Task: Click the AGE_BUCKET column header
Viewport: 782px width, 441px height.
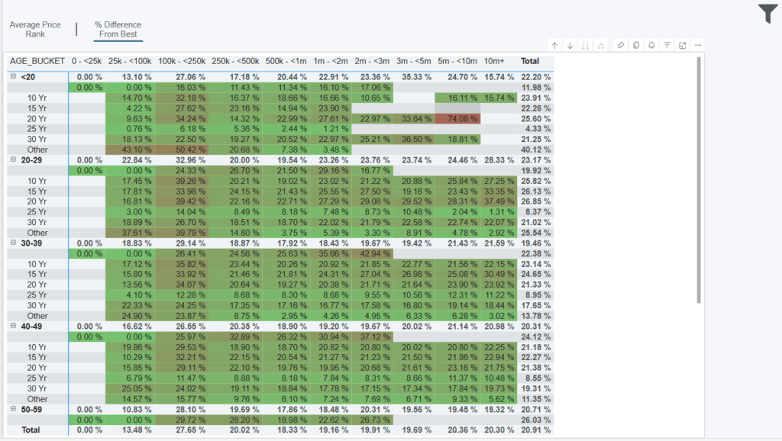Action: pos(37,61)
